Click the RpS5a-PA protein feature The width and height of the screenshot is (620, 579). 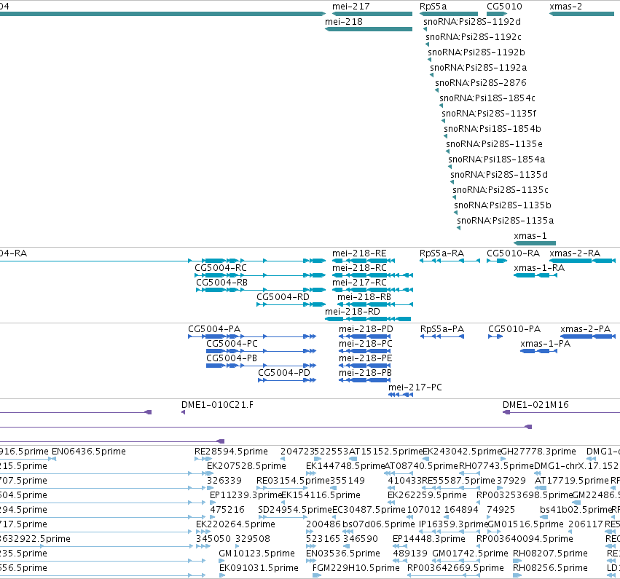[x=442, y=336]
